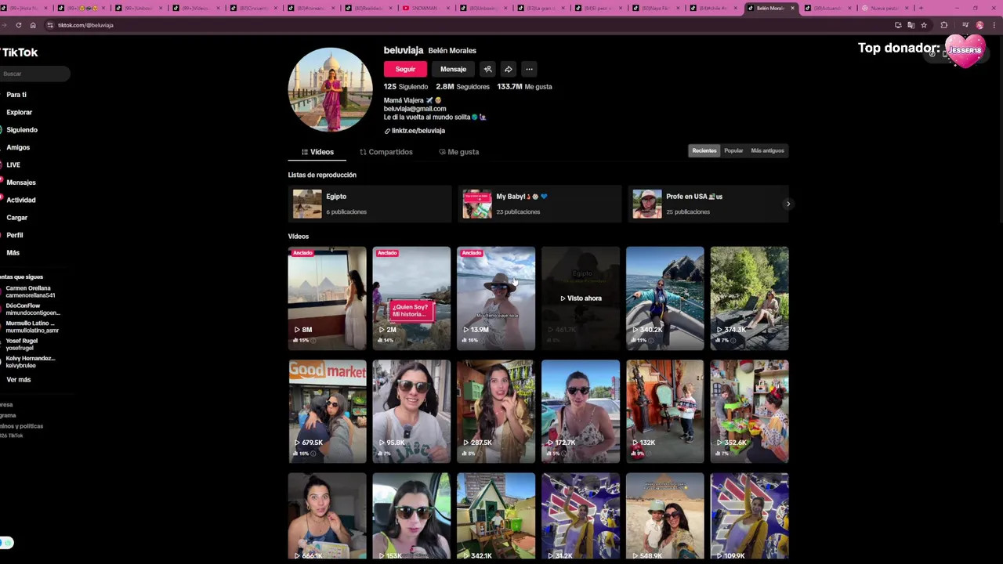This screenshot has width=1003, height=564.
Task: Open video with 132K views
Action: click(x=665, y=411)
